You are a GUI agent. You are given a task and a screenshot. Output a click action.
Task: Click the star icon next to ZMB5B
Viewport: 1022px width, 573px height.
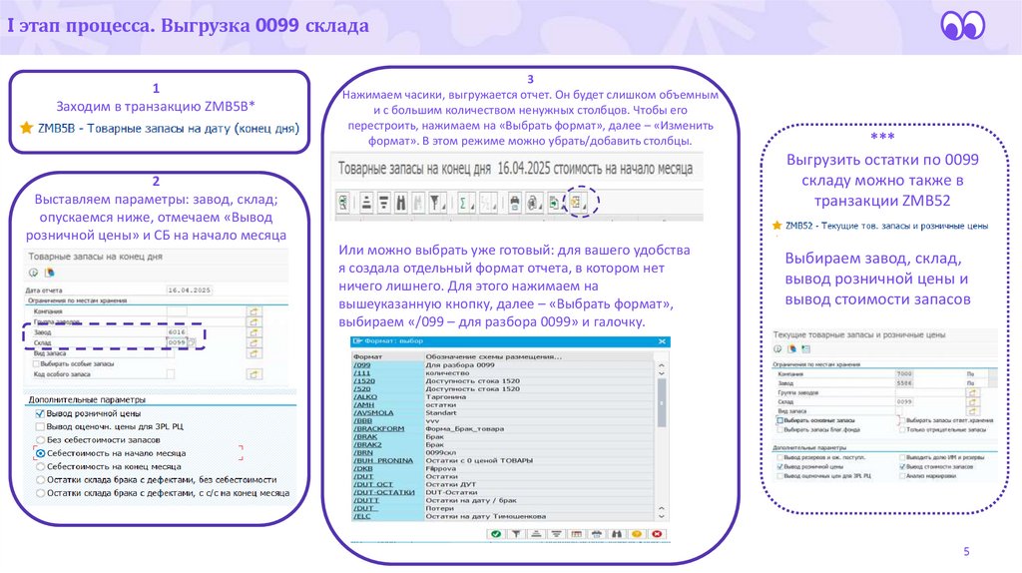tap(26, 128)
